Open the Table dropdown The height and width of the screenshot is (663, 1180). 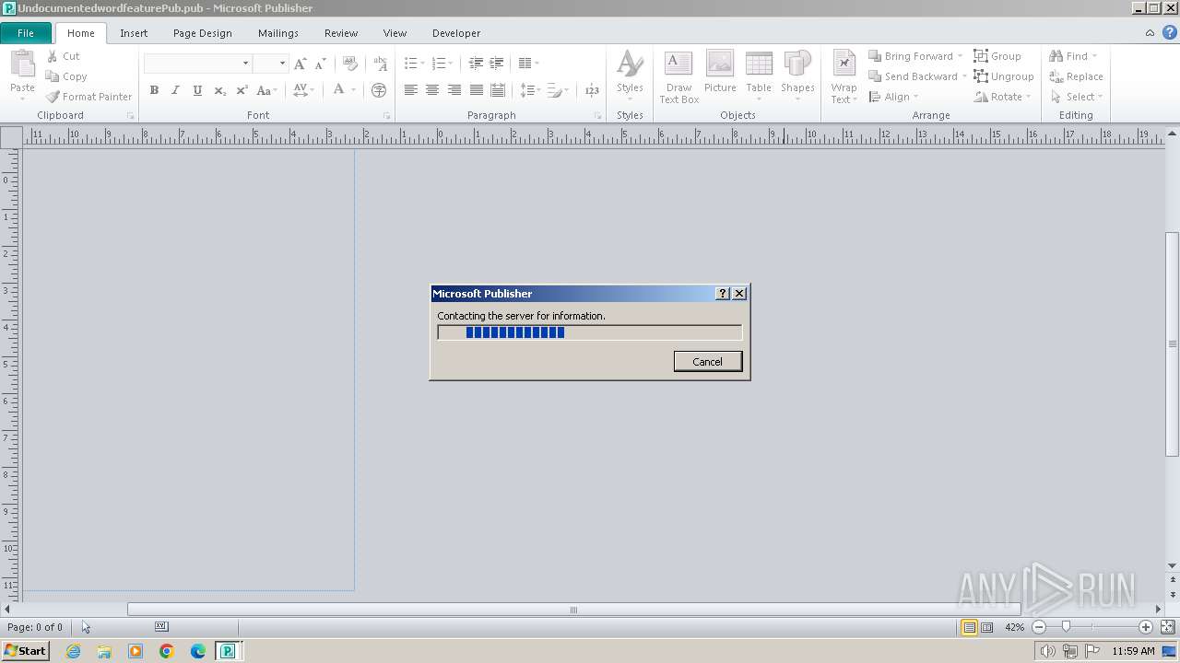pos(759,76)
